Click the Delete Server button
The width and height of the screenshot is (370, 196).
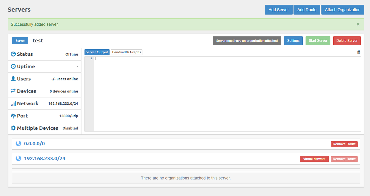(x=347, y=41)
